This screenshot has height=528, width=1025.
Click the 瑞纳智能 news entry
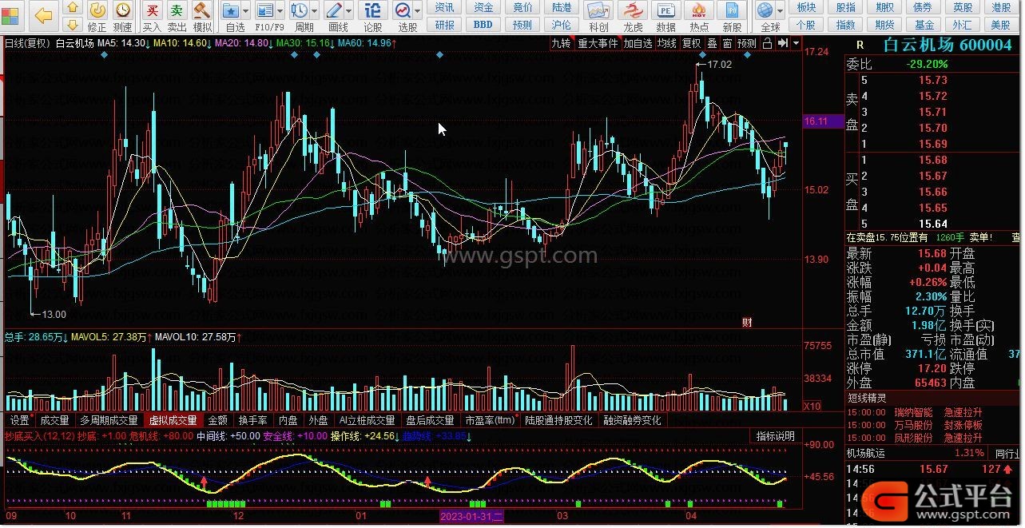pos(913,413)
